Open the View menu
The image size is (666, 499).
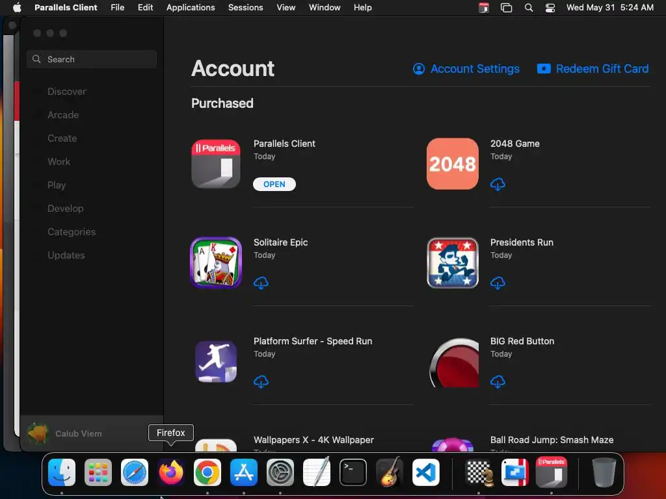coord(286,8)
